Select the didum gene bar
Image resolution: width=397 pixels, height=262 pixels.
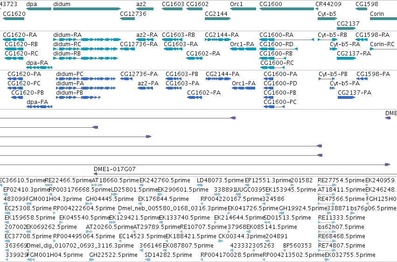(x=87, y=9)
